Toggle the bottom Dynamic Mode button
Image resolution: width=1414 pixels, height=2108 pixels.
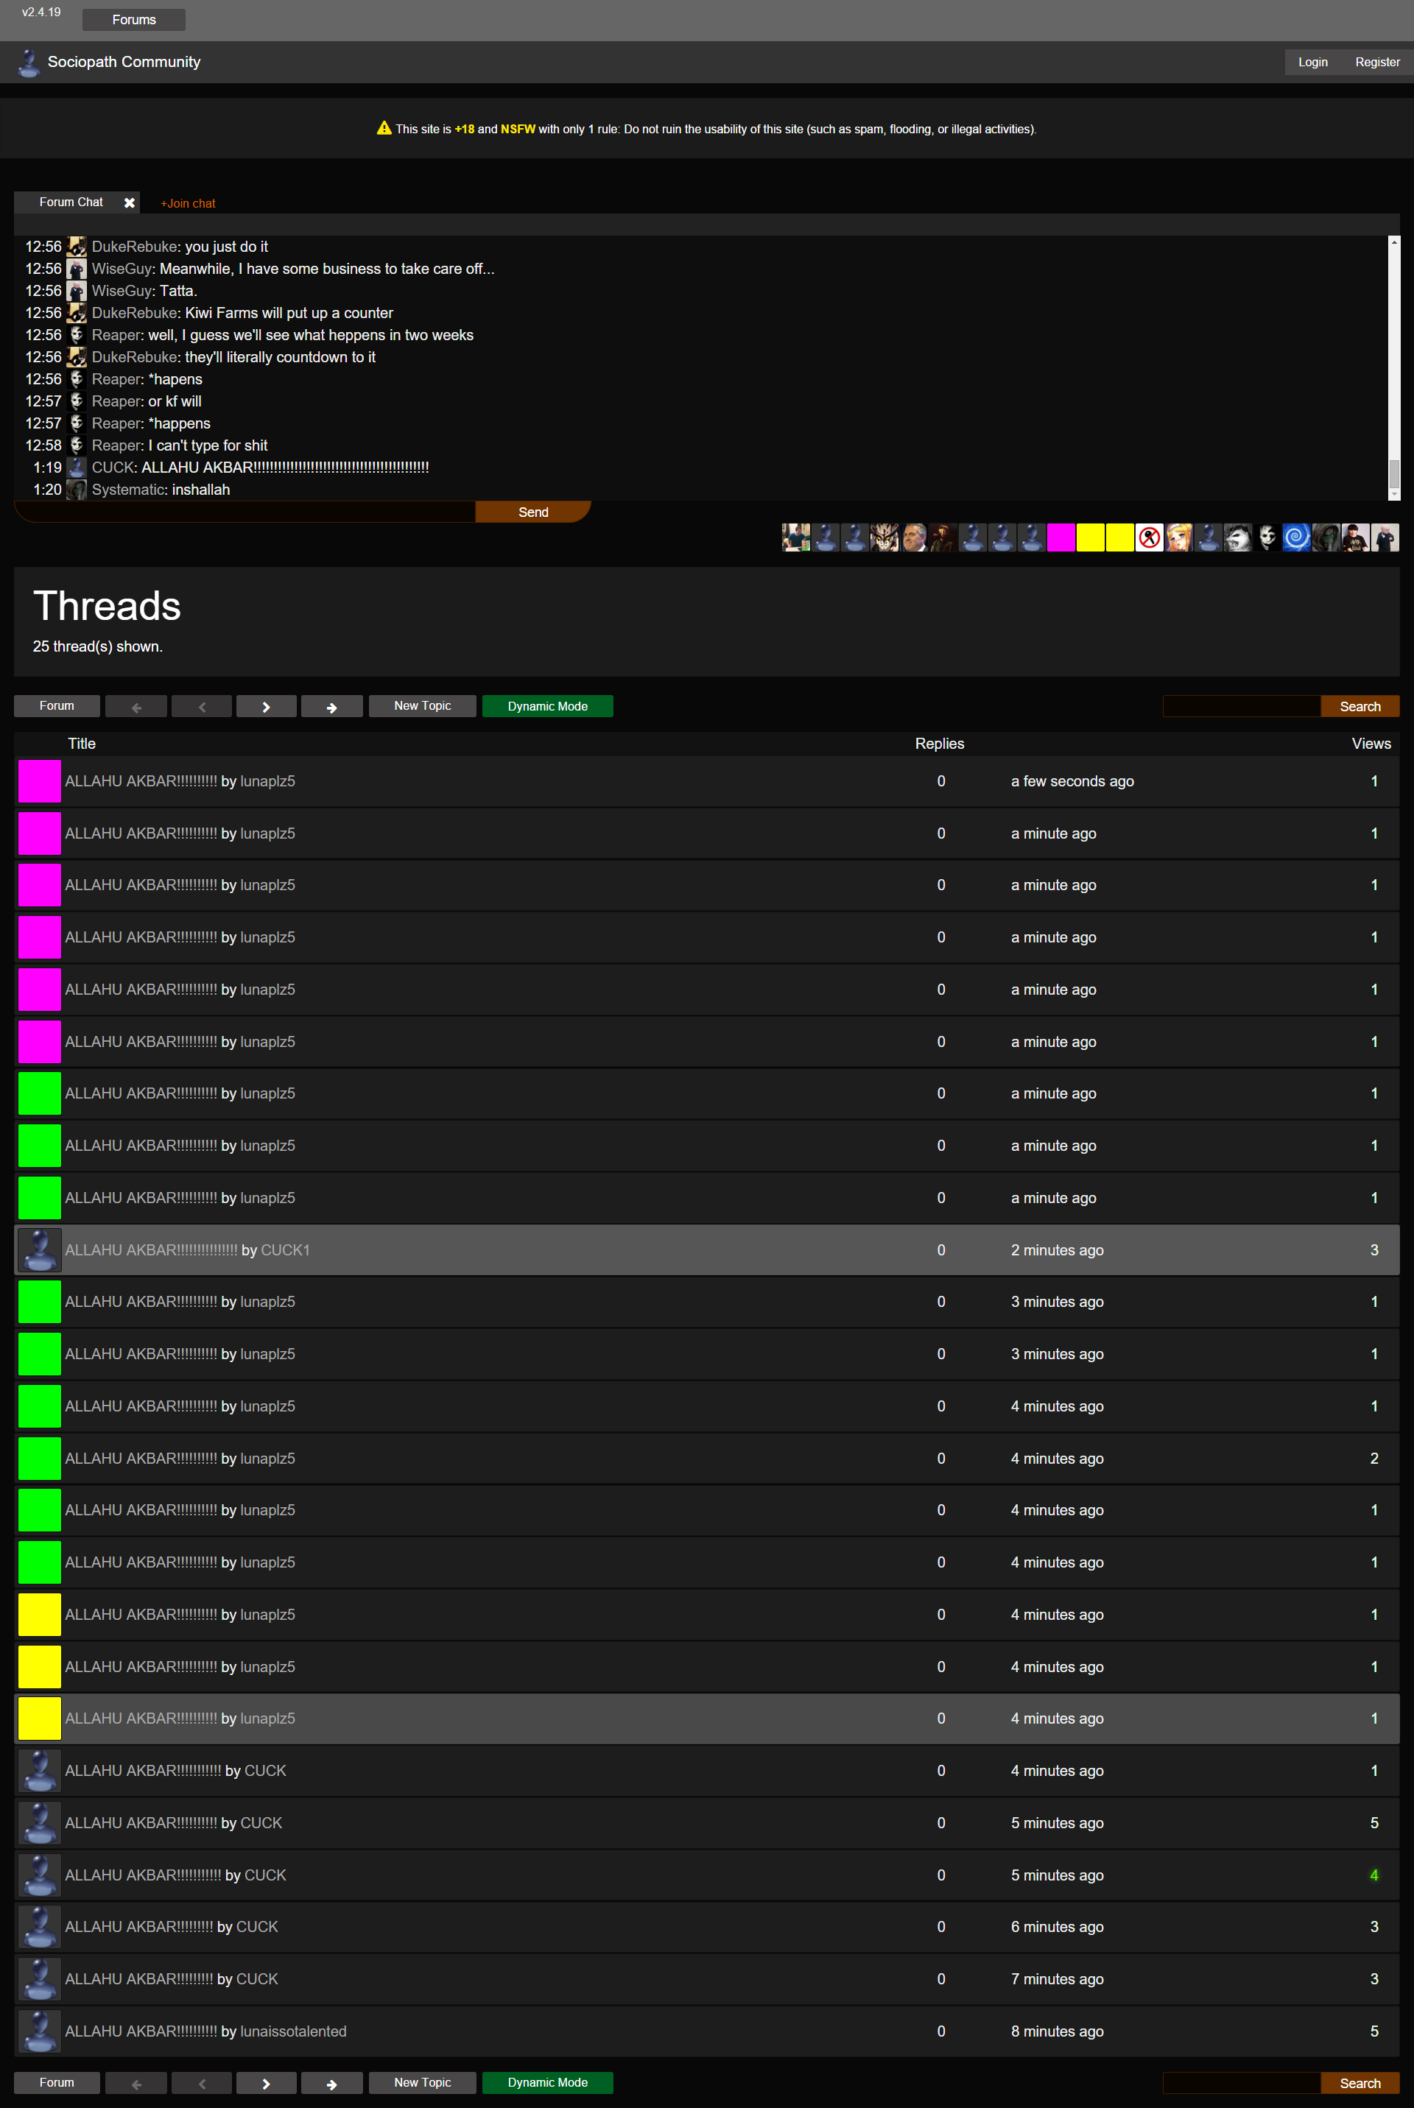[547, 2083]
